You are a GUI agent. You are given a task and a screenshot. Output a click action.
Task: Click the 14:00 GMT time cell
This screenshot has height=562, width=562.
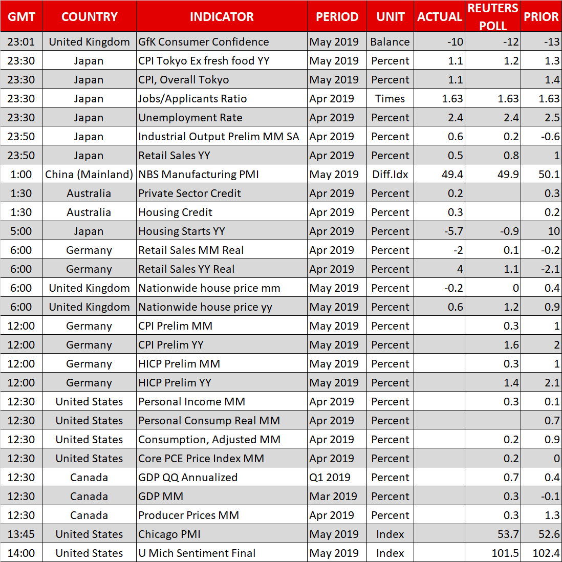pos(21,553)
